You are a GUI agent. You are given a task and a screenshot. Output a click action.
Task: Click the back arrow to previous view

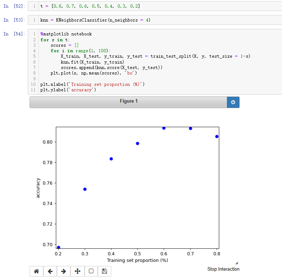pos(50,271)
